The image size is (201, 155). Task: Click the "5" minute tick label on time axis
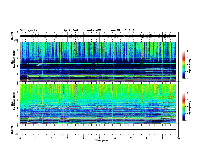(x=99, y=138)
